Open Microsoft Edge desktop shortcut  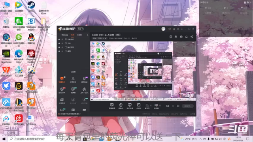[x=19, y=56]
